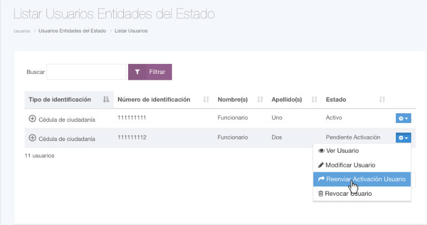Click the Buscar search text field

[x=86, y=72]
